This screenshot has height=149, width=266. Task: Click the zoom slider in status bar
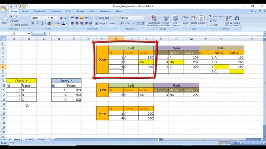[x=253, y=143]
